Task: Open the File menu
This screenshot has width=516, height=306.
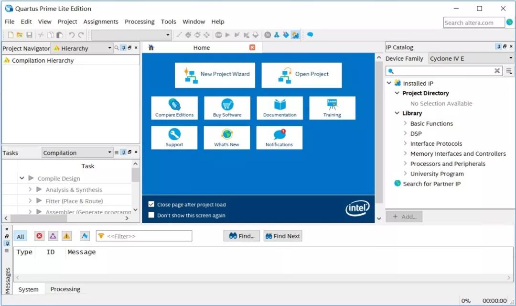Action: pyautogui.click(x=10, y=22)
